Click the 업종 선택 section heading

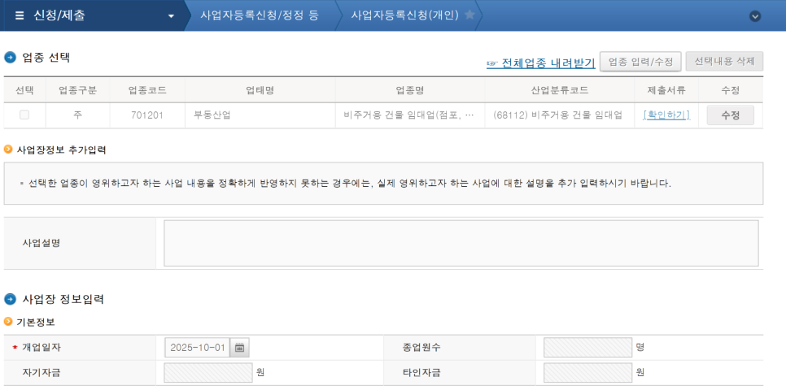pos(46,58)
